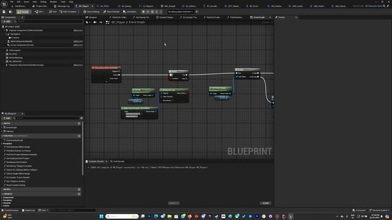This screenshot has width=392, height=220.
Task: Select the ConstructionScript function
Action: click(x=14, y=141)
